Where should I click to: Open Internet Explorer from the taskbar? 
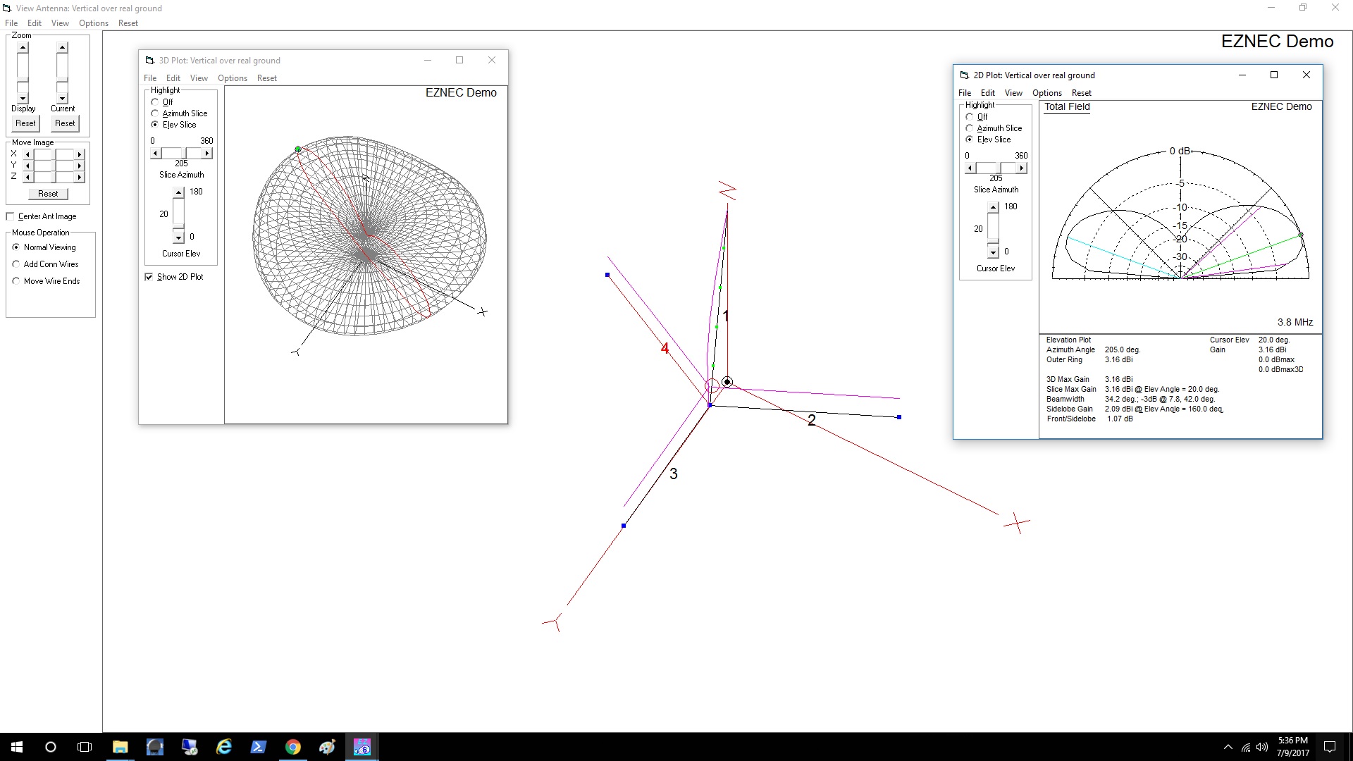coord(224,747)
